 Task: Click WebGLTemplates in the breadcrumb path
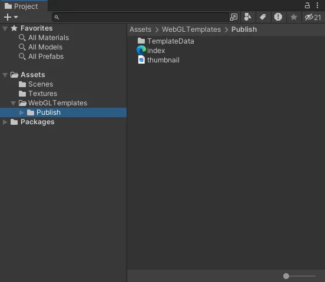[x=191, y=29]
